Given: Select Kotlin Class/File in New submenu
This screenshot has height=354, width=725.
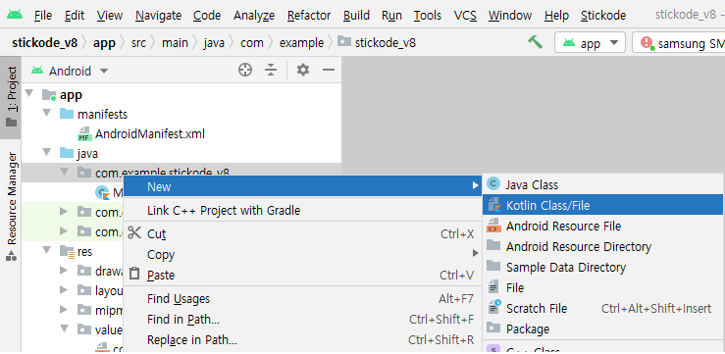Looking at the screenshot, I should pyautogui.click(x=603, y=205).
